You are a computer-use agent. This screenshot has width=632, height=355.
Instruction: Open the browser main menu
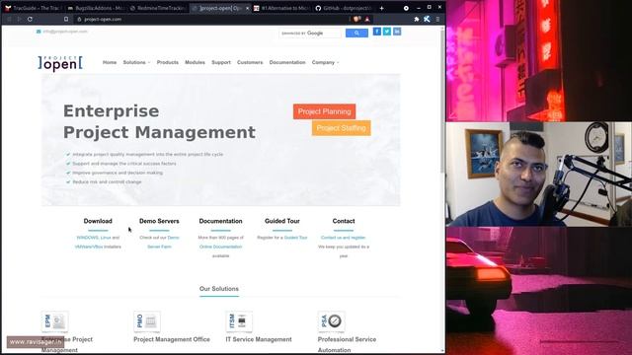pyautogui.click(x=437, y=19)
